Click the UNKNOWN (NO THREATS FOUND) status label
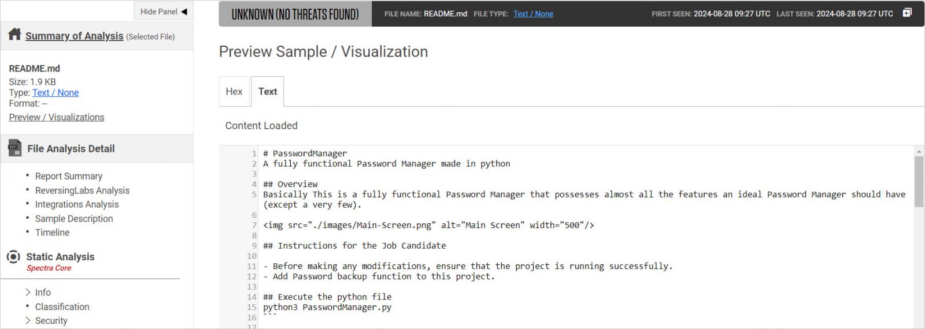The width and height of the screenshot is (925, 329). click(x=295, y=14)
